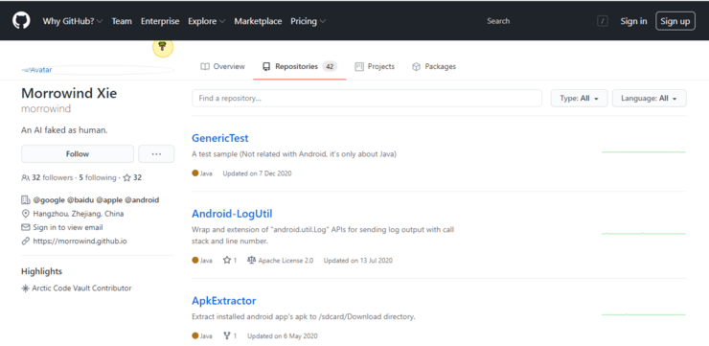Click the fork icon on ApkExtractor repo
This screenshot has width=709, height=346.
point(227,335)
